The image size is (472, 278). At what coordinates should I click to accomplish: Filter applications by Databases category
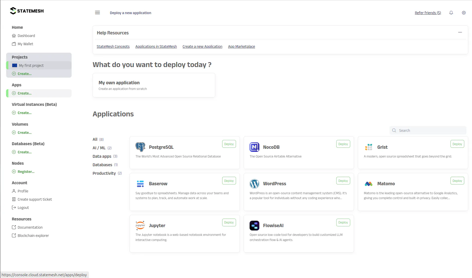pyautogui.click(x=105, y=165)
